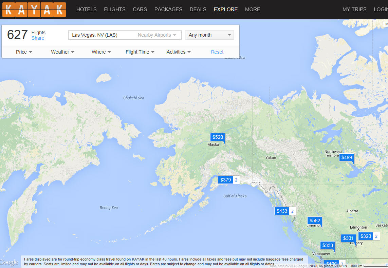388x268 pixels.
Task: Click the Share link under Flights
Action: 38,38
